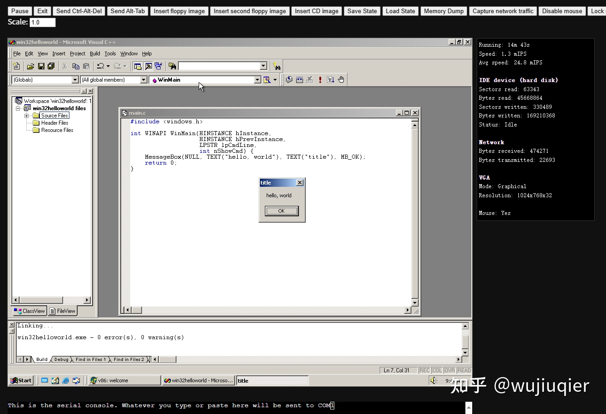The height and width of the screenshot is (414, 606).
Task: Select the Resource Files folder
Action: (57, 130)
